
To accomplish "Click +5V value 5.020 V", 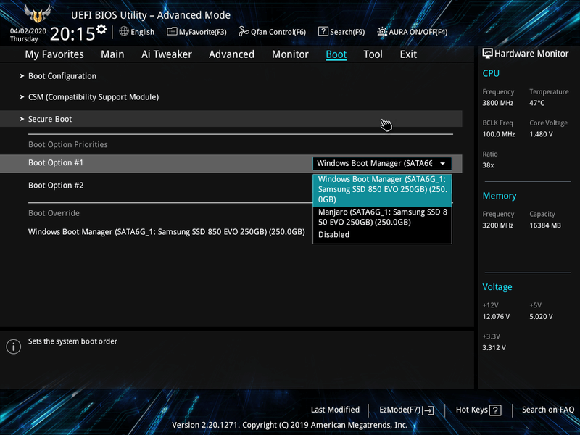I will 541,317.
